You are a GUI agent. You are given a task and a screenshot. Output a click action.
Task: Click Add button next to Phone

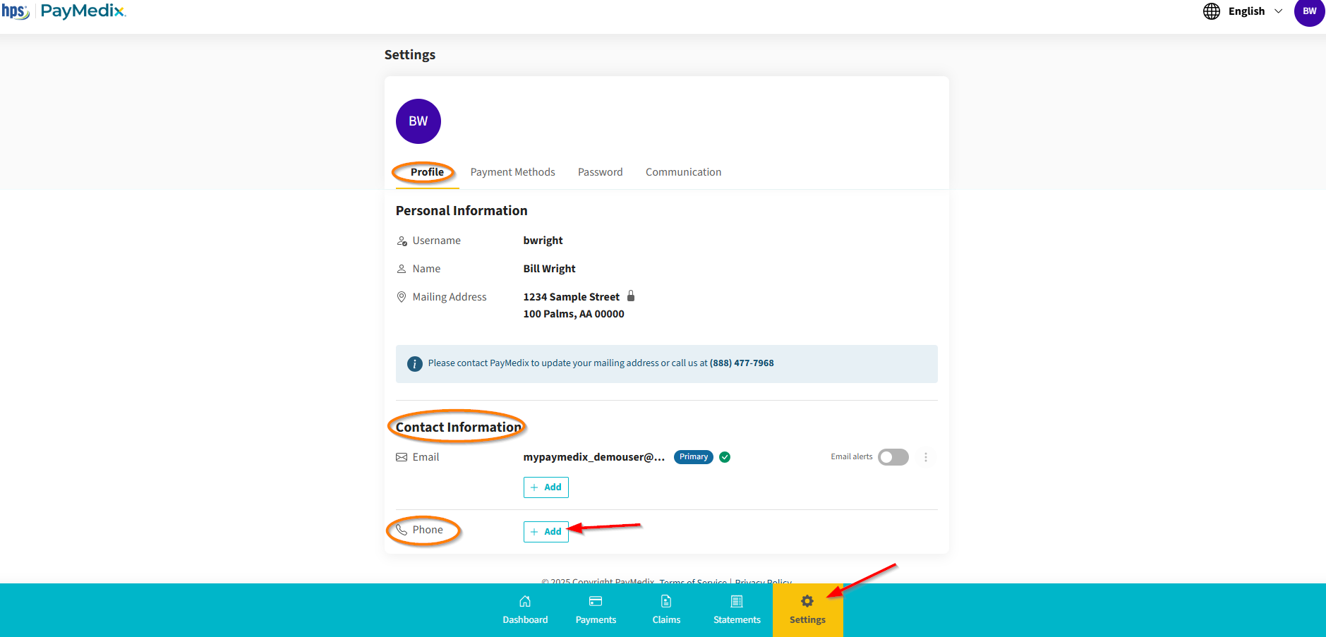pyautogui.click(x=546, y=532)
